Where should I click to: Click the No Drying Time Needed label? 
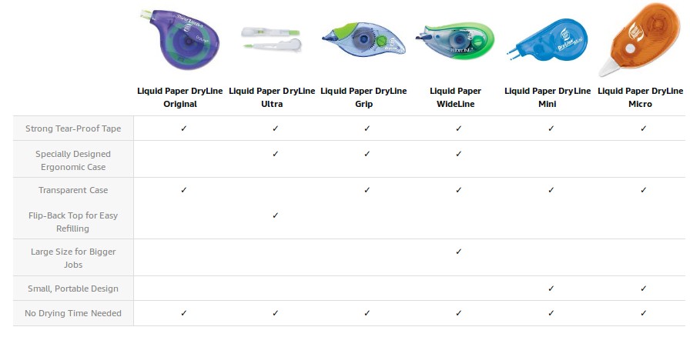[74, 313]
